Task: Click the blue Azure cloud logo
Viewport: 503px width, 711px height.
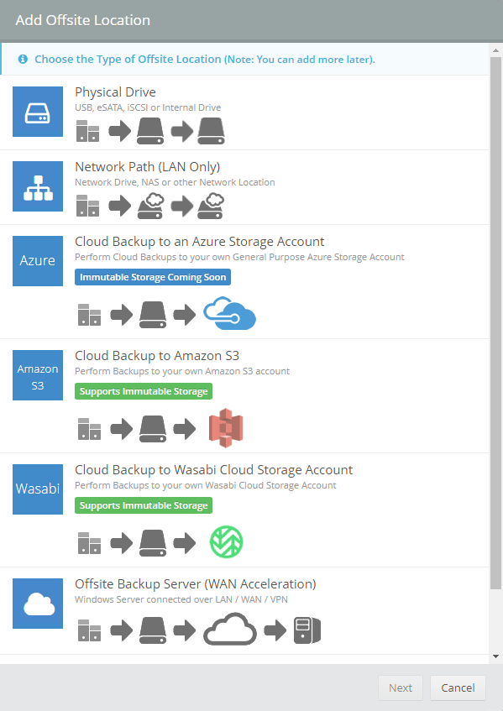Action: (x=229, y=313)
